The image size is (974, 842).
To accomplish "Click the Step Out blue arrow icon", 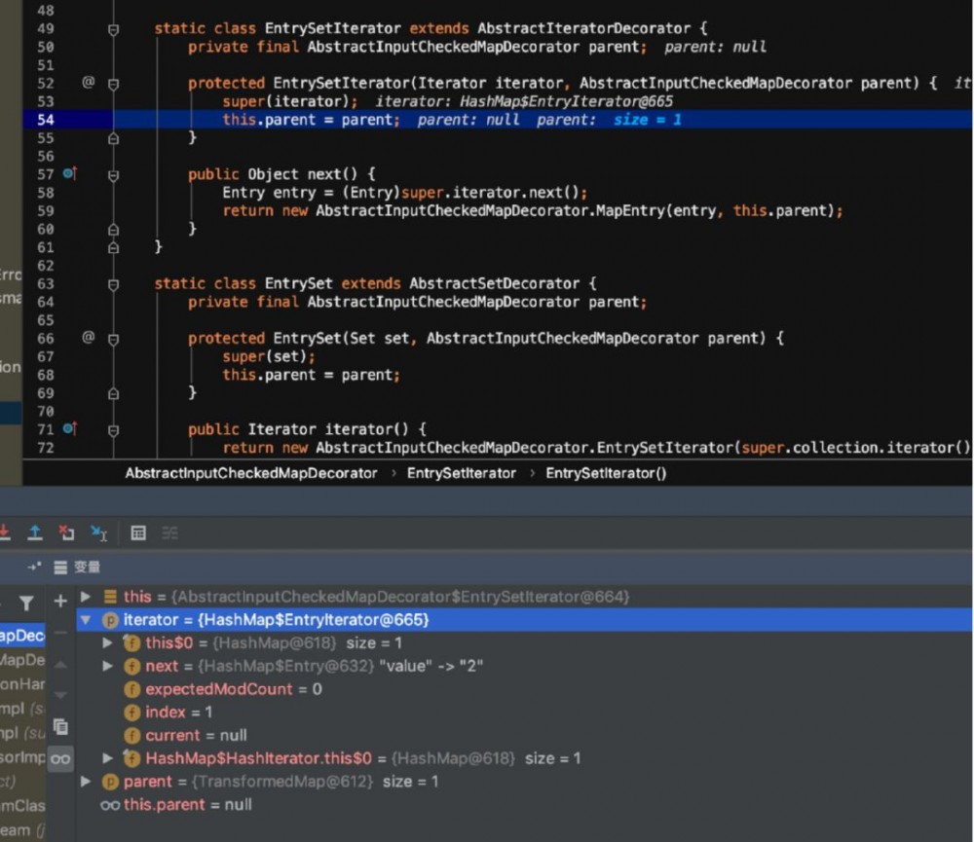I will coord(34,532).
